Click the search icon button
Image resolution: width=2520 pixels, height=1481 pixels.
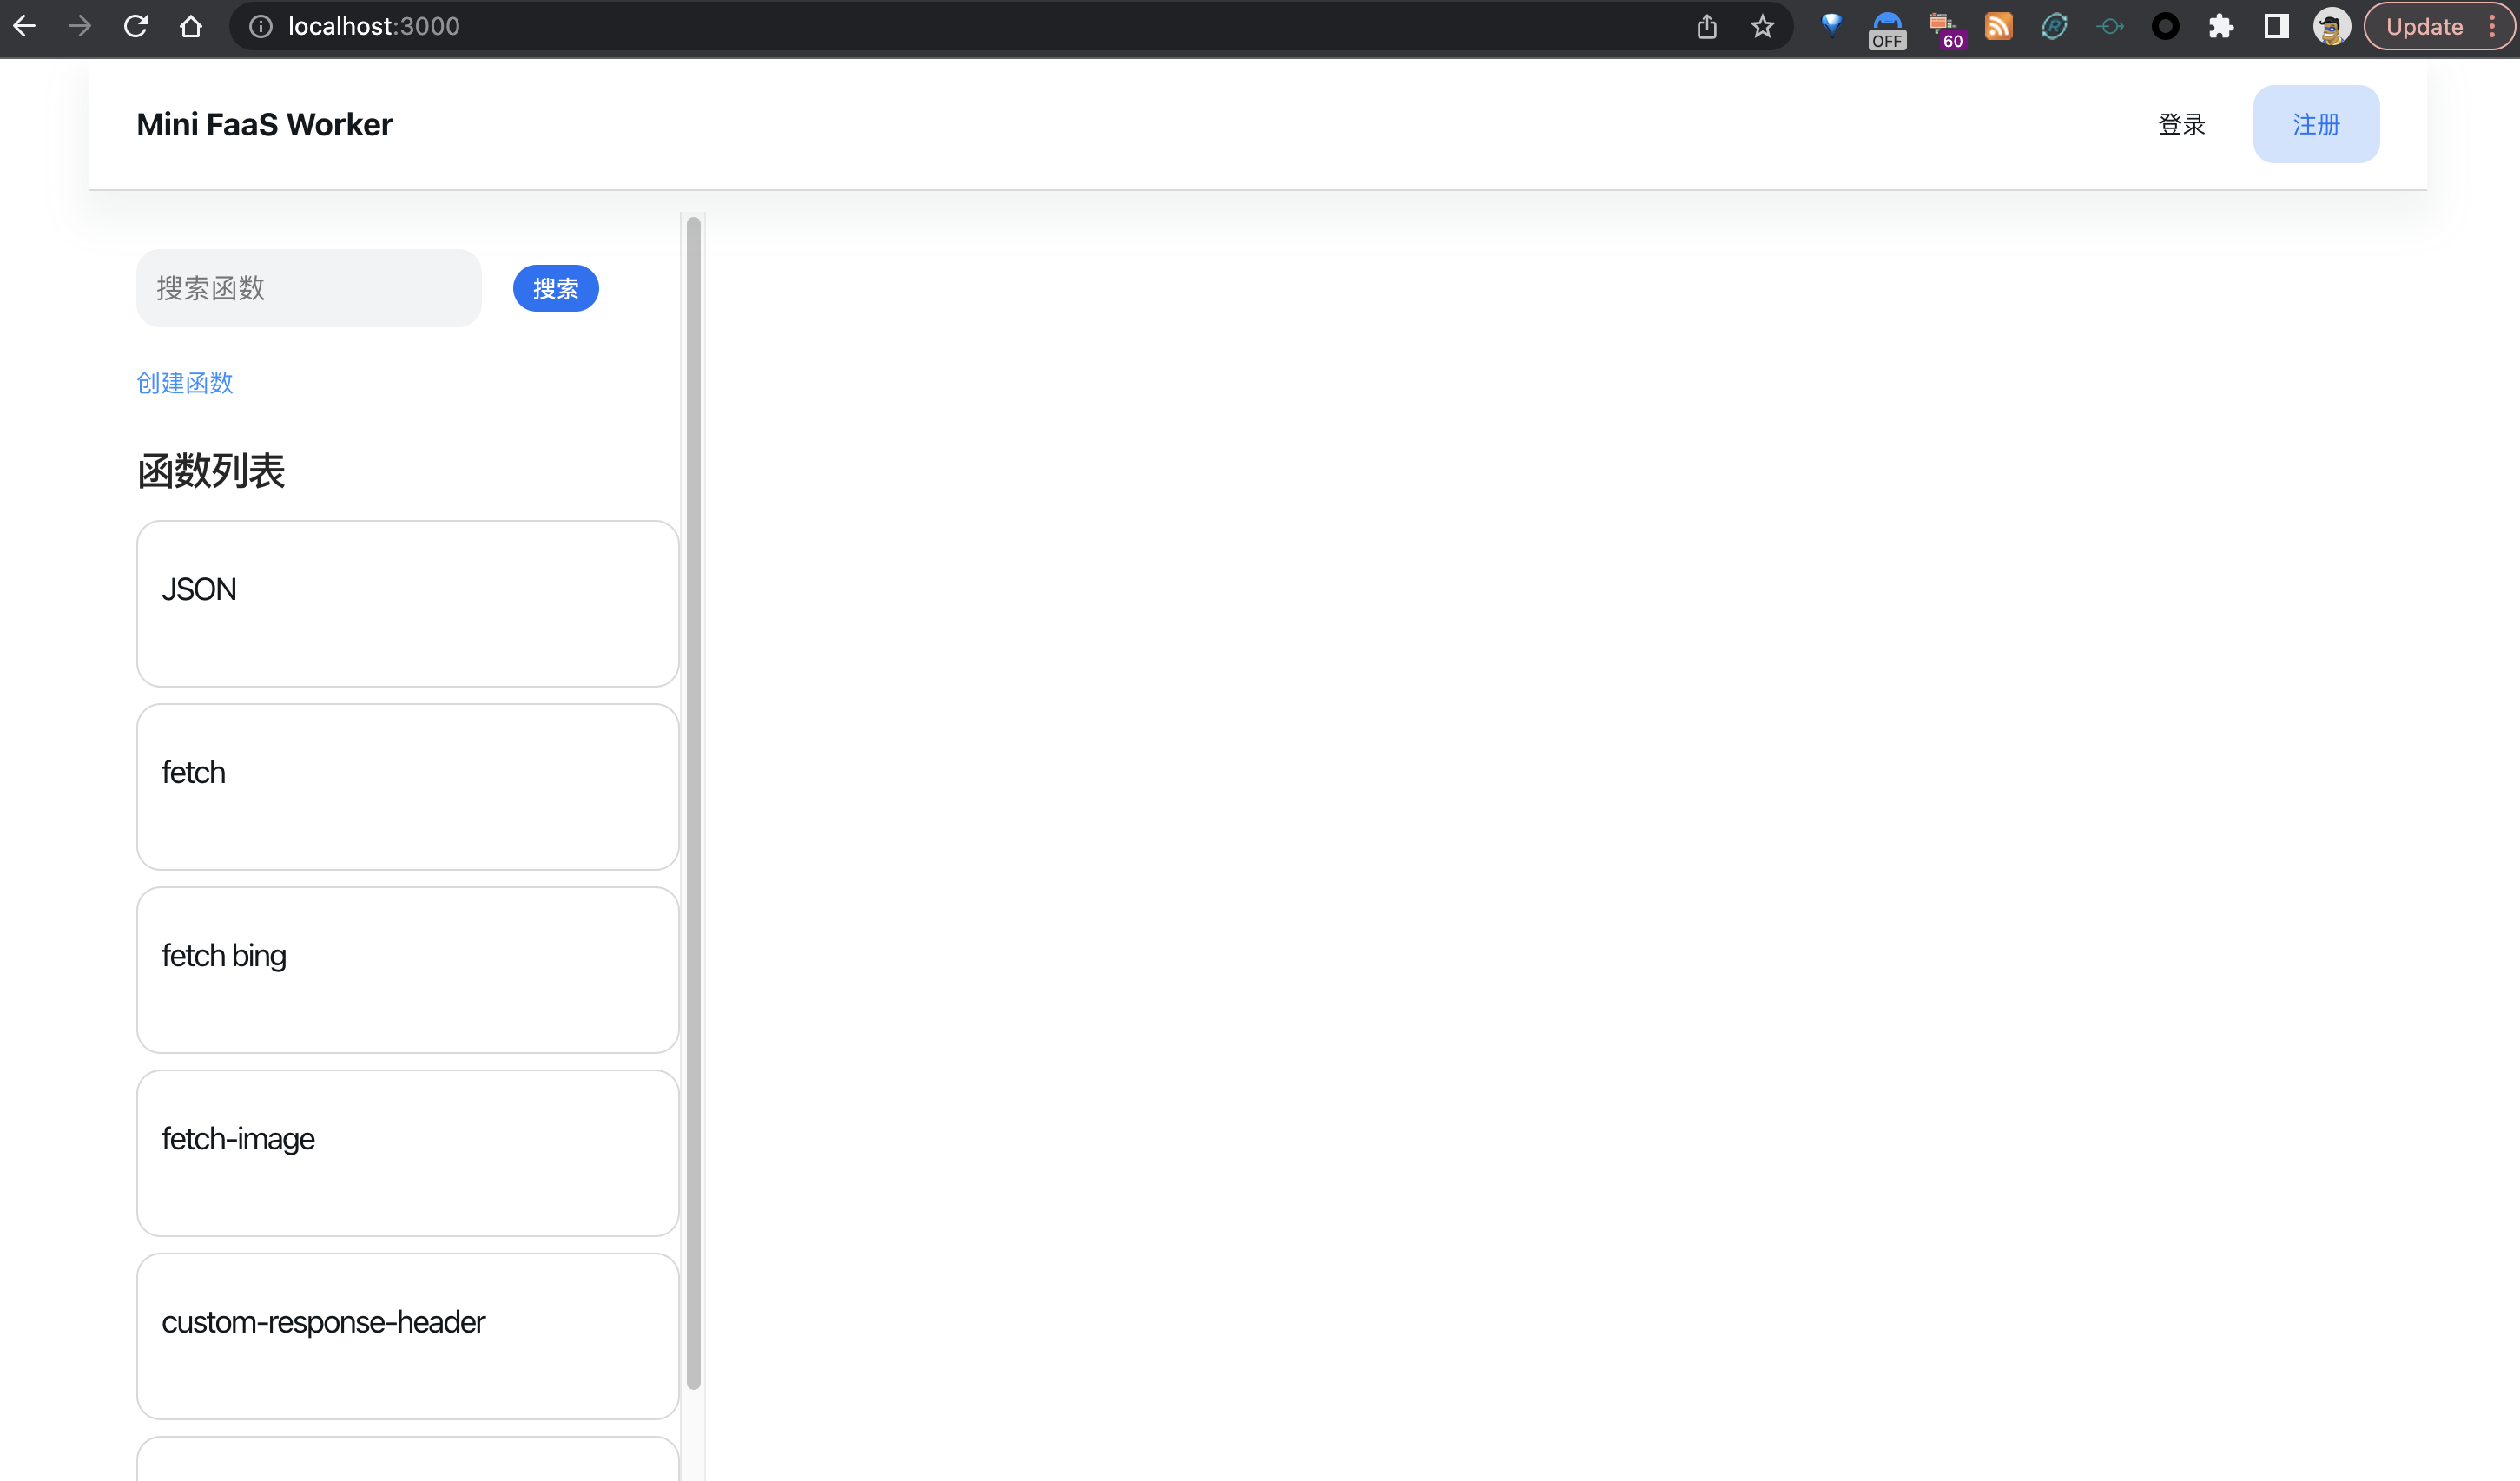(556, 287)
